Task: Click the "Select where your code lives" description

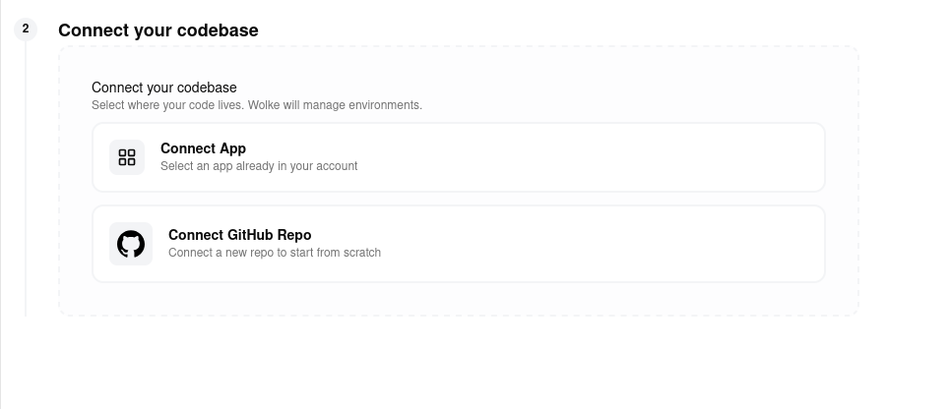Action: (x=167, y=105)
